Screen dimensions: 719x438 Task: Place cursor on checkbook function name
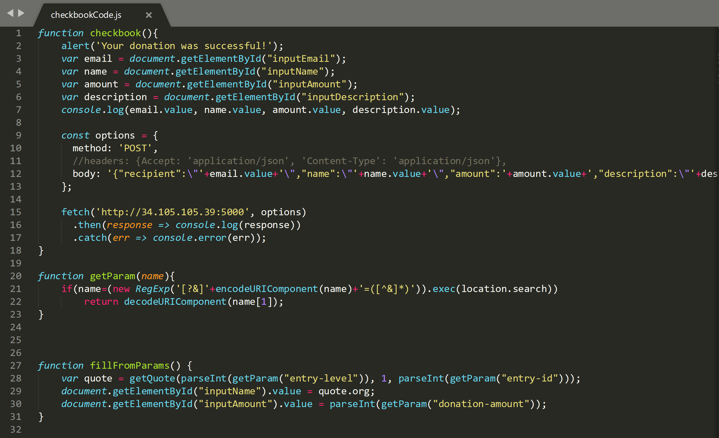(x=115, y=33)
